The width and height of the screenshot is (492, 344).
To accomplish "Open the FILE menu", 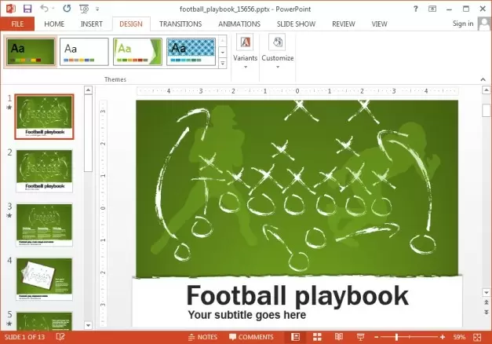I will (16, 24).
